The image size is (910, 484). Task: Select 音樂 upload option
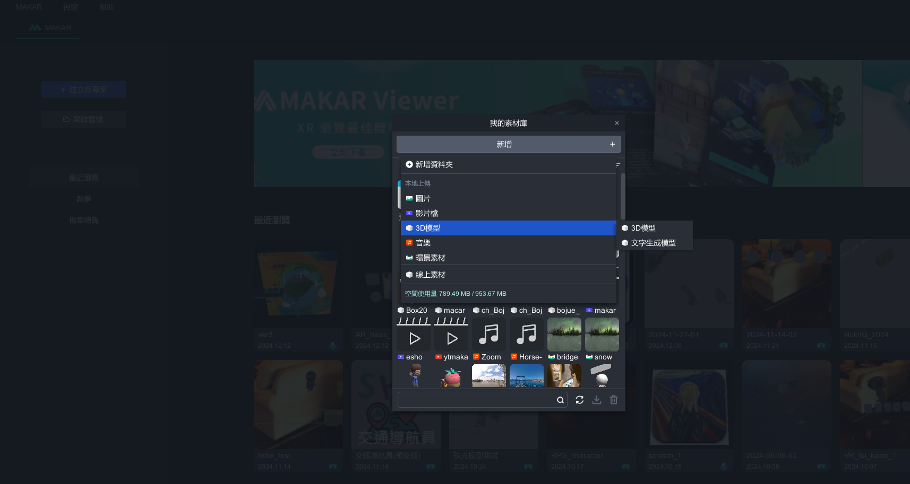[x=423, y=243]
